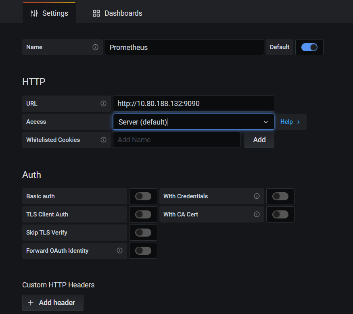
Task: Click the Forward OAuth Identity info icon
Action: (119, 251)
